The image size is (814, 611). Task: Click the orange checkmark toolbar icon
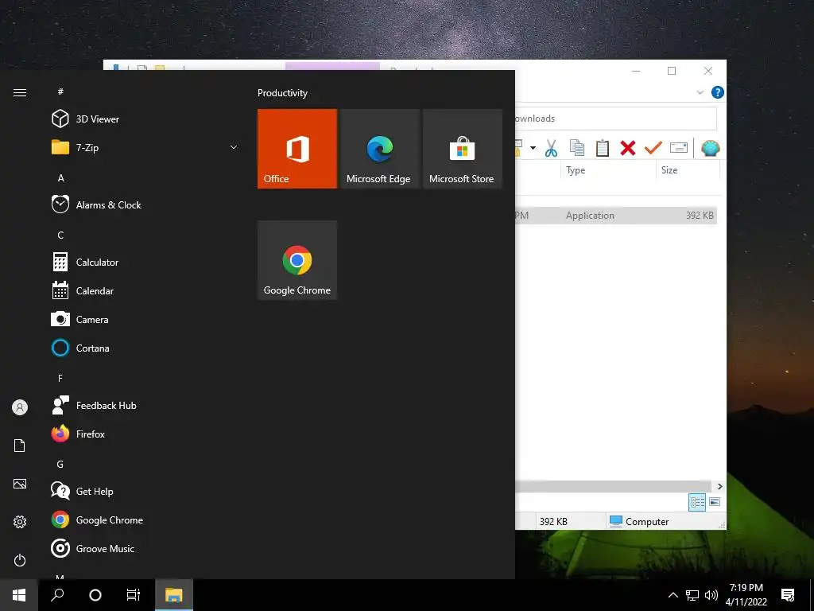[x=653, y=149]
